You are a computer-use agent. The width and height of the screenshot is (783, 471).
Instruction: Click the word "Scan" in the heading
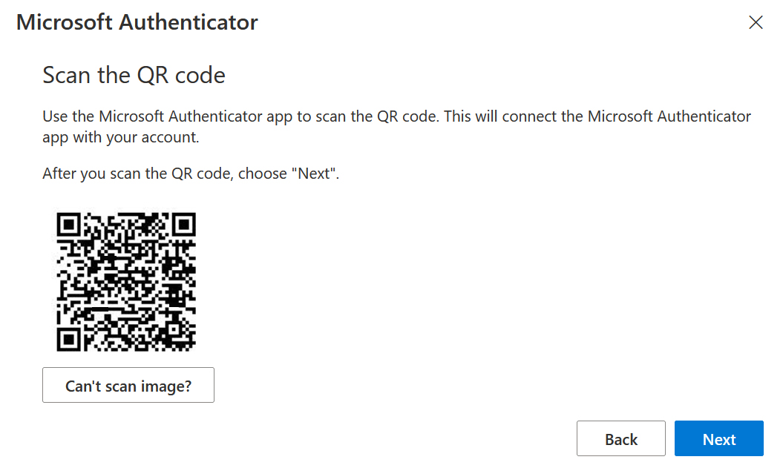click(66, 76)
